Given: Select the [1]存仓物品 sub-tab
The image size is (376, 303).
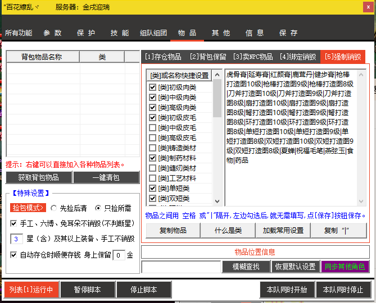Looking at the screenshot, I should [x=164, y=57].
